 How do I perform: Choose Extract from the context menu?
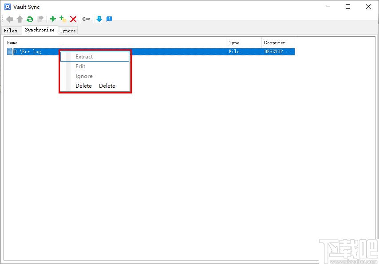pyautogui.click(x=95, y=56)
